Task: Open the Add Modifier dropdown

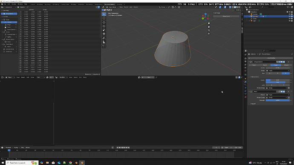Action: tap(271, 58)
